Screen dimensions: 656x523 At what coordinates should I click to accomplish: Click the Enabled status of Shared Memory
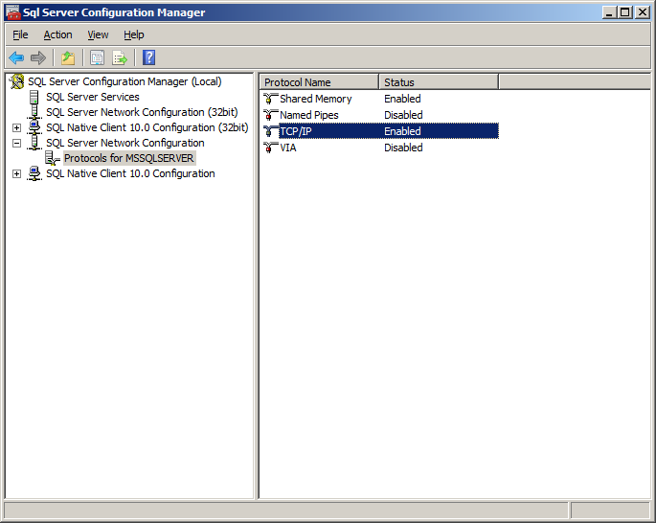(x=402, y=99)
